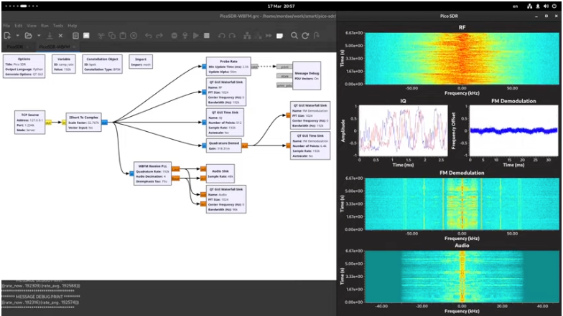This screenshot has height=316, width=563.
Task: Show flow graph errors icon
Action: pyautogui.click(x=174, y=36)
